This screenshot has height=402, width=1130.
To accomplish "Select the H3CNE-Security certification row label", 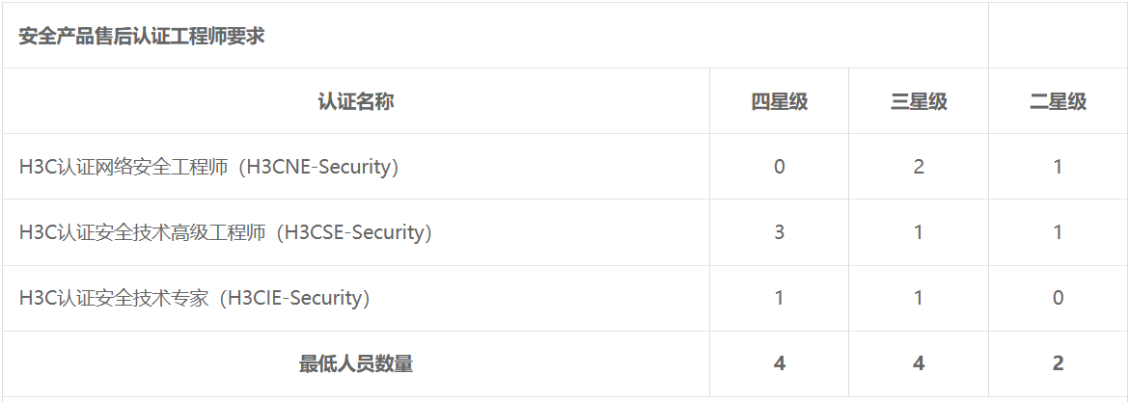I will click(x=208, y=167).
